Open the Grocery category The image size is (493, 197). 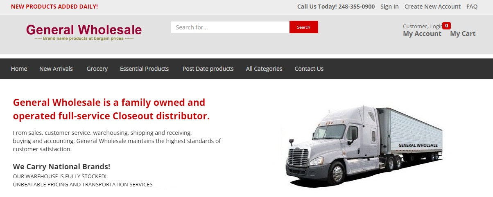pos(97,69)
